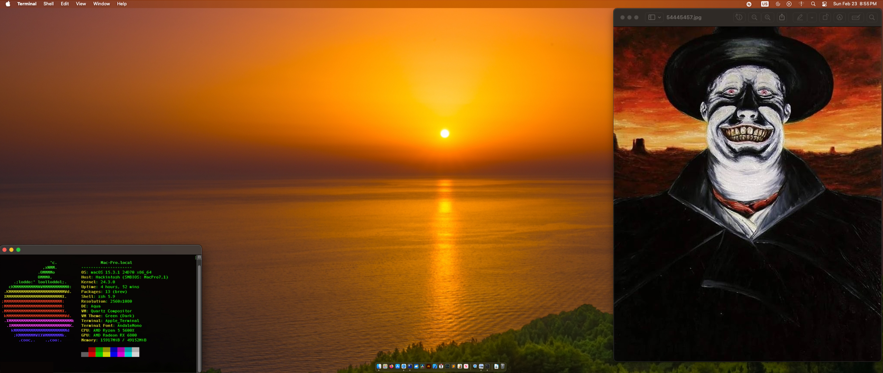This screenshot has height=373, width=883.
Task: Open the Window menu
Action: [101, 4]
